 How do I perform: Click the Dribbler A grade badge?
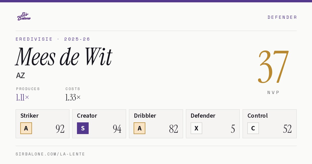(140, 128)
